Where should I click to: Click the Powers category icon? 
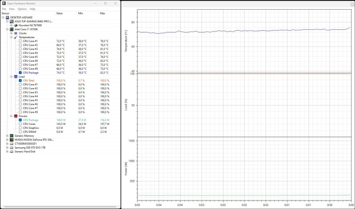click(x=15, y=116)
